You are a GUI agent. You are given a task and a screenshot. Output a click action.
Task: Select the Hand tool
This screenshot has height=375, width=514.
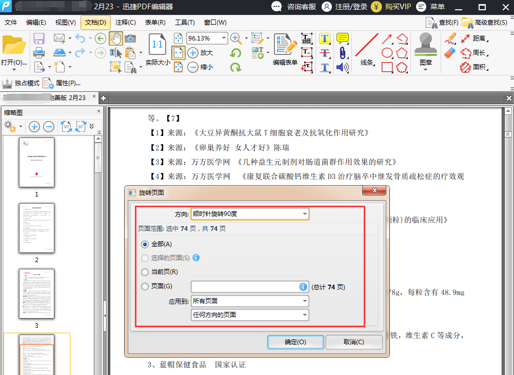116,38
